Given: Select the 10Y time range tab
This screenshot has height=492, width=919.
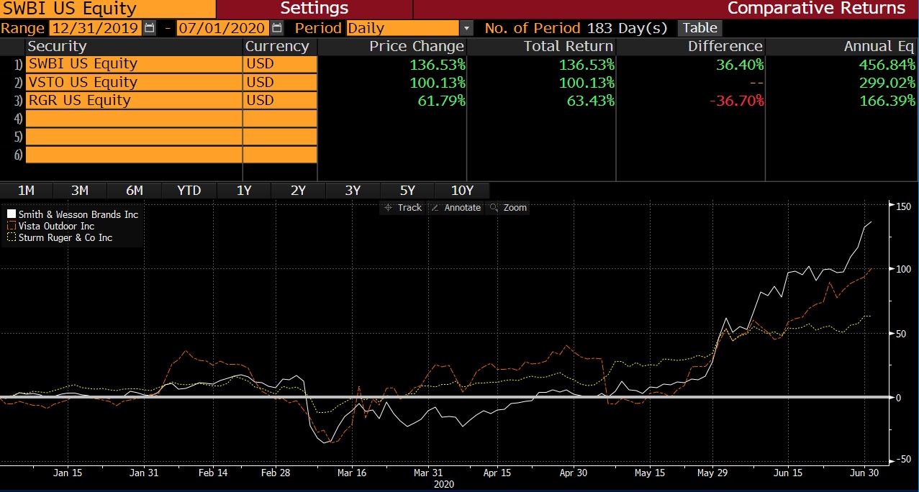Looking at the screenshot, I should coord(463,191).
